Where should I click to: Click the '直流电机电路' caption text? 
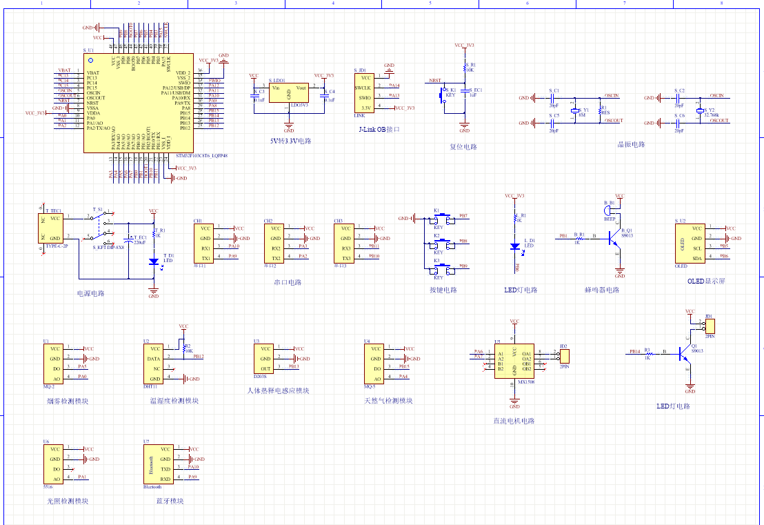[x=514, y=421]
